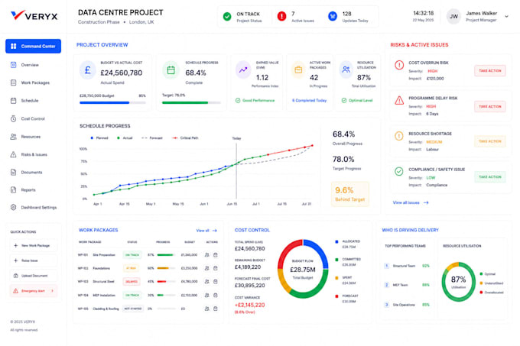Click the Cost Overrun Risk red circle icon

[399, 65]
